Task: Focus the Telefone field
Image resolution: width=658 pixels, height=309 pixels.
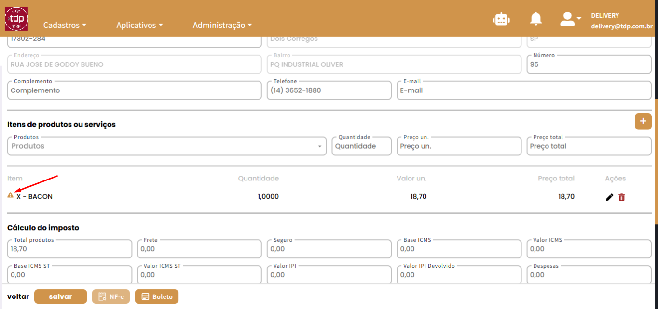Action: click(329, 90)
